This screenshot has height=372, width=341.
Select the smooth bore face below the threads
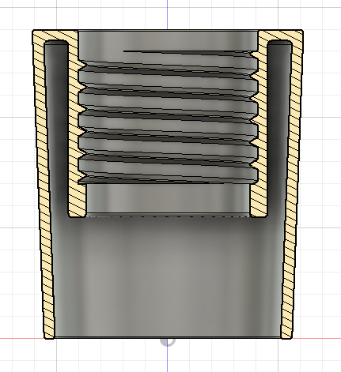tap(168, 198)
